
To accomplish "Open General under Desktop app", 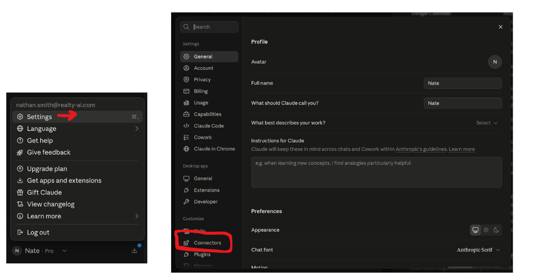I will pyautogui.click(x=209, y=178).
